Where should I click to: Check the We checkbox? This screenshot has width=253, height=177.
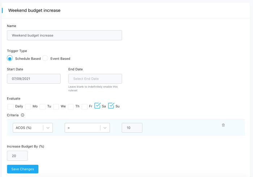(x=56, y=106)
